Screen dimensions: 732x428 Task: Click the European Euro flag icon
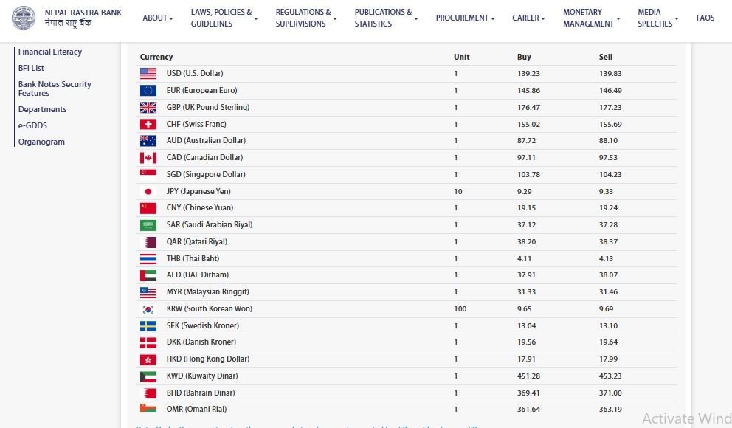point(148,91)
